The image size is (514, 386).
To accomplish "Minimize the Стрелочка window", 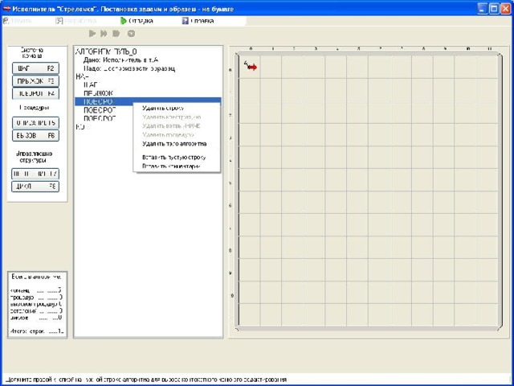I will [482, 9].
